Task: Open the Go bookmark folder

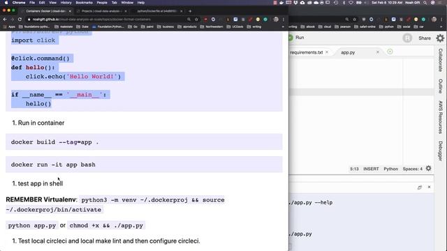Action: [x=133, y=26]
